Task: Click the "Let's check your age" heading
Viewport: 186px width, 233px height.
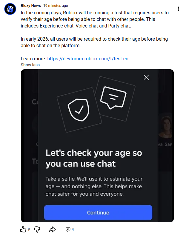Action: [94, 158]
